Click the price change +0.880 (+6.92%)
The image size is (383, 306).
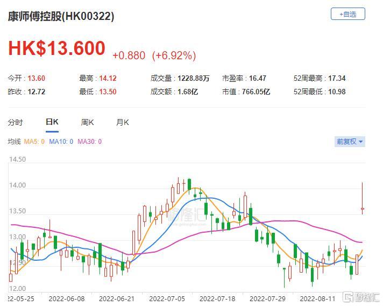154,55
